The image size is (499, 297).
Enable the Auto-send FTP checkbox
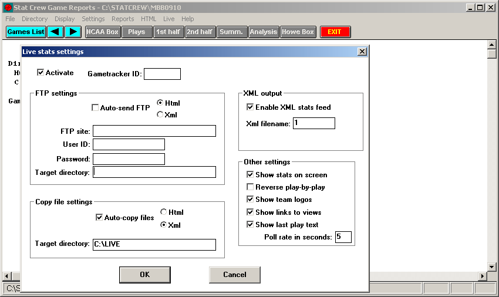click(x=95, y=107)
